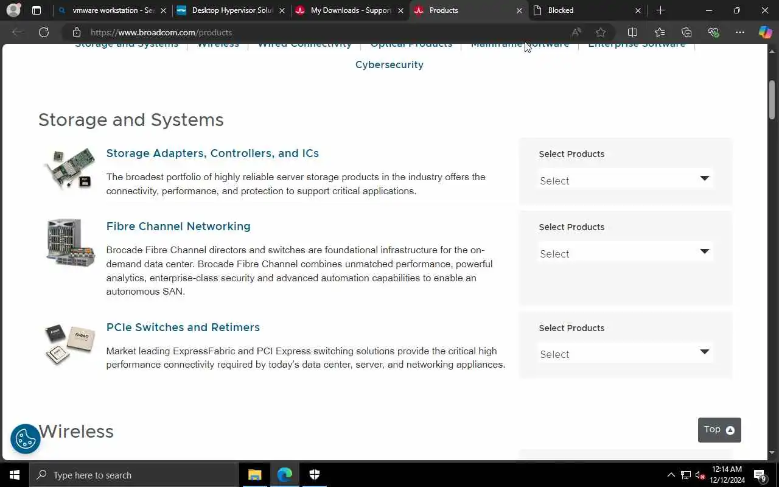Open Copilot sidebar icon
Viewport: 779px width, 487px height.
click(x=765, y=32)
